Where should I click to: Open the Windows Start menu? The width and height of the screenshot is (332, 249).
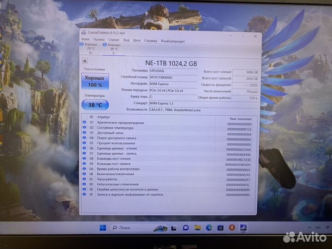(x=103, y=228)
